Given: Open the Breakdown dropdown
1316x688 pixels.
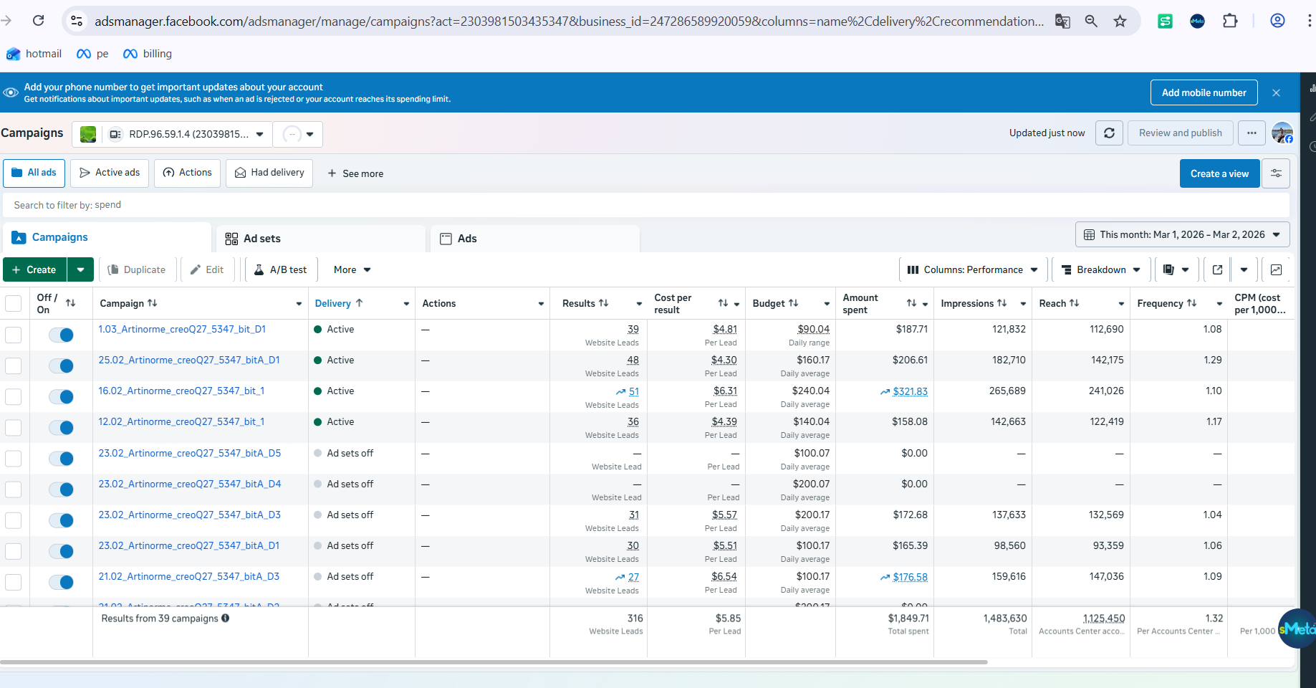Looking at the screenshot, I should coord(1101,270).
